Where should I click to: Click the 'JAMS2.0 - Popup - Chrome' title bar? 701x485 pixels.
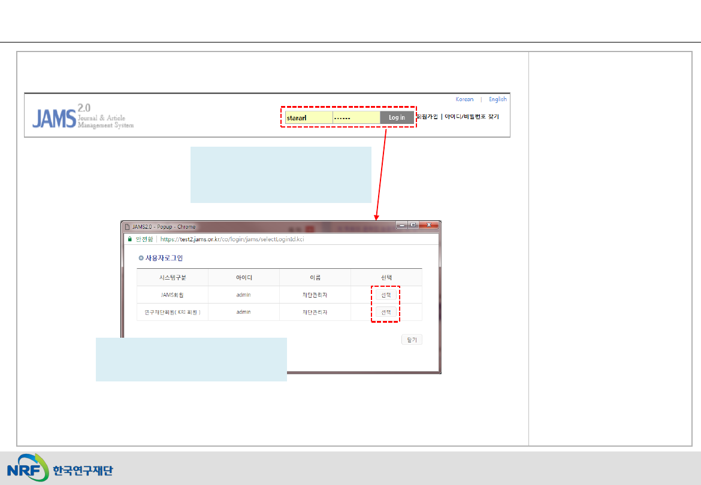coord(240,227)
